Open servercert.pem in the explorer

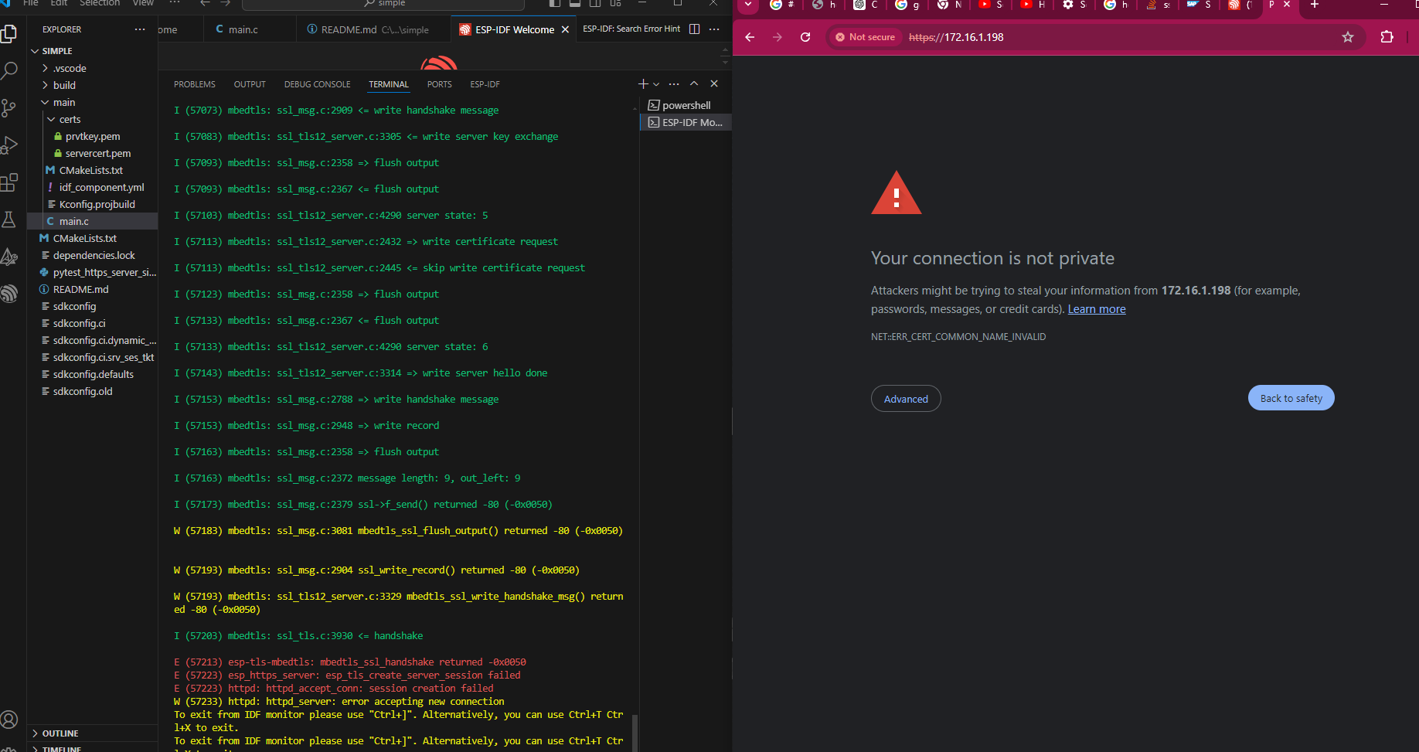coord(93,153)
